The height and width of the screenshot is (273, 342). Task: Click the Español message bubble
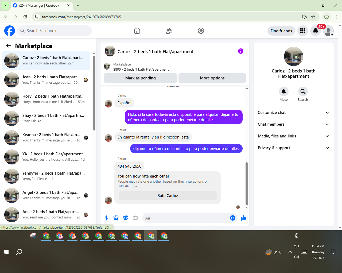coord(124,103)
